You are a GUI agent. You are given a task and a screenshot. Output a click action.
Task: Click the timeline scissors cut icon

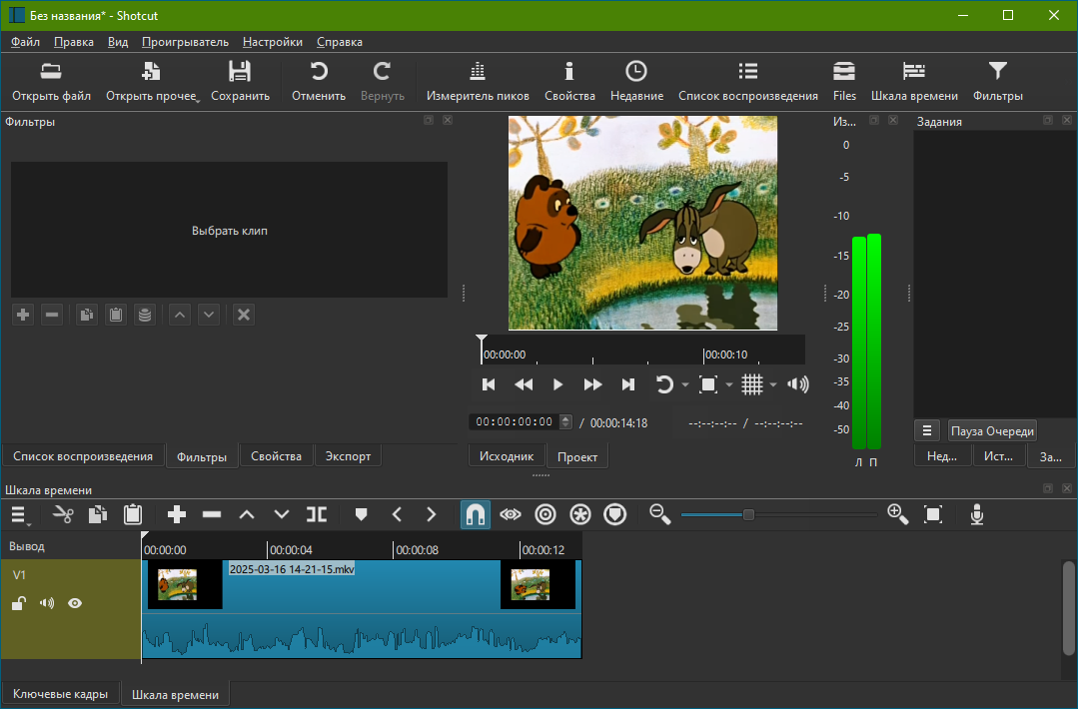pyautogui.click(x=63, y=514)
